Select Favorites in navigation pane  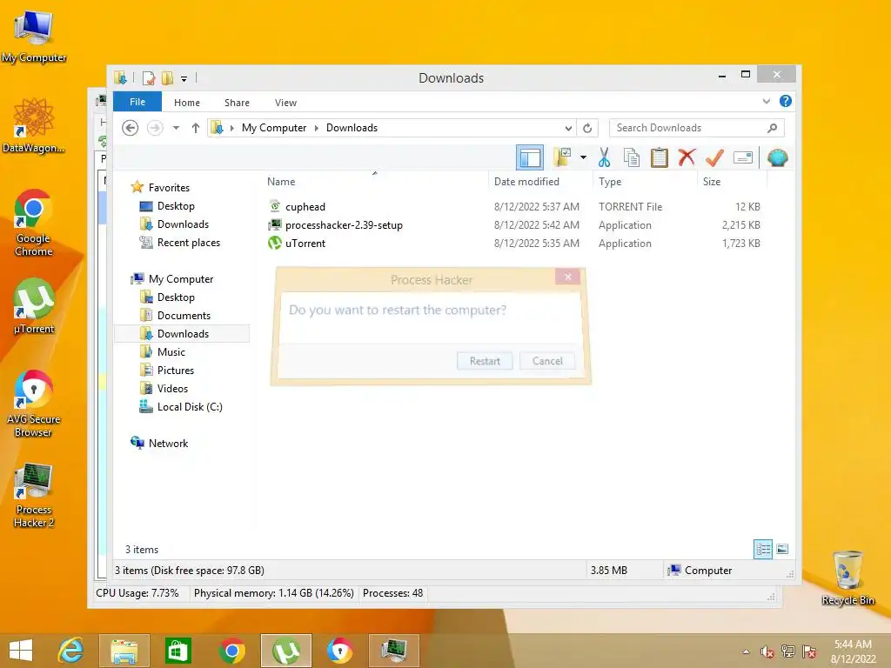click(169, 188)
